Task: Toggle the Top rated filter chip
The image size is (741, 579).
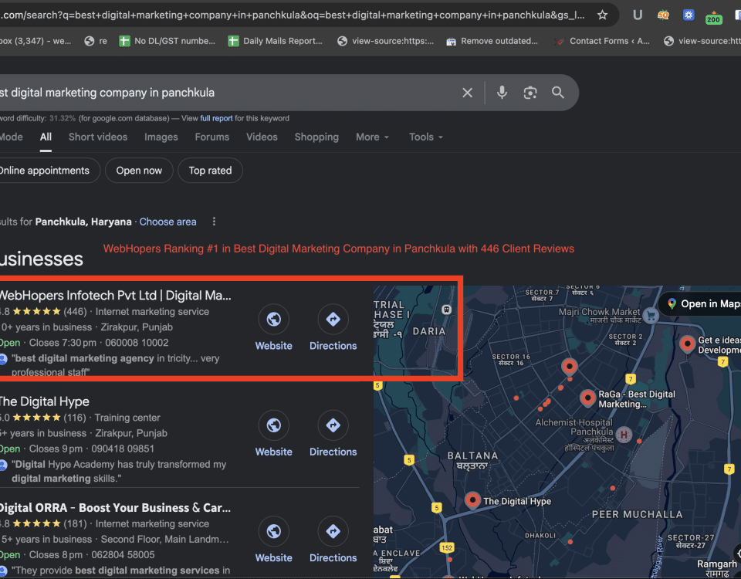Action: point(210,171)
